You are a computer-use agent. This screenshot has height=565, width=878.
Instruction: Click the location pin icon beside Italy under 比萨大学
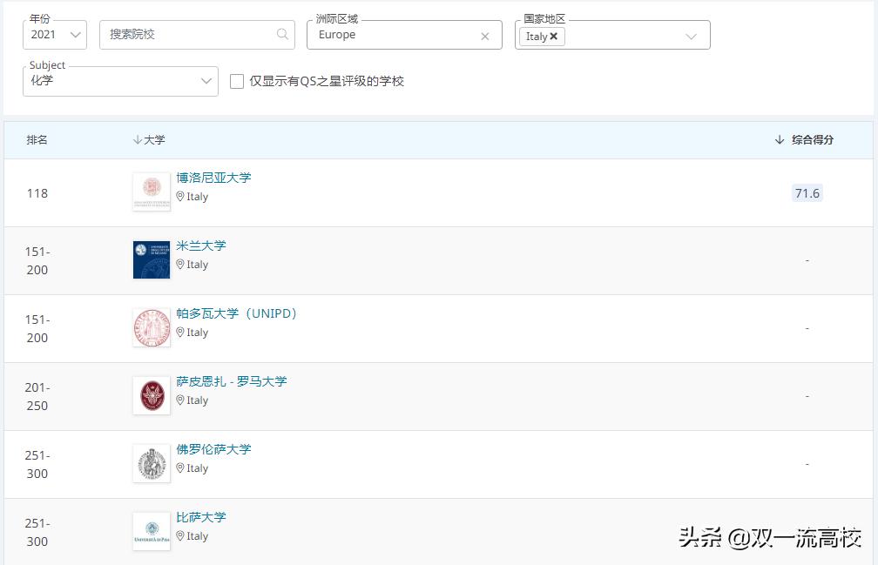[180, 536]
